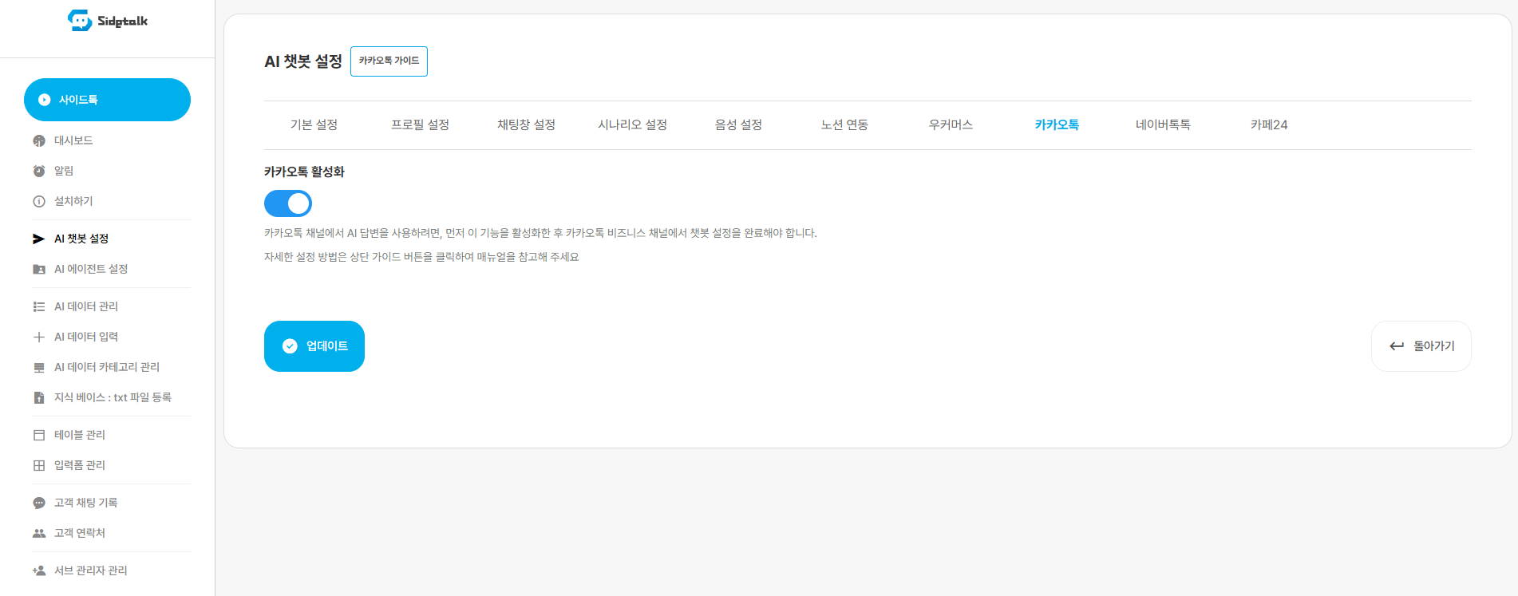1518x596 pixels.
Task: Click the 고객 채팅 기록 chat bubble icon
Action: 39,503
